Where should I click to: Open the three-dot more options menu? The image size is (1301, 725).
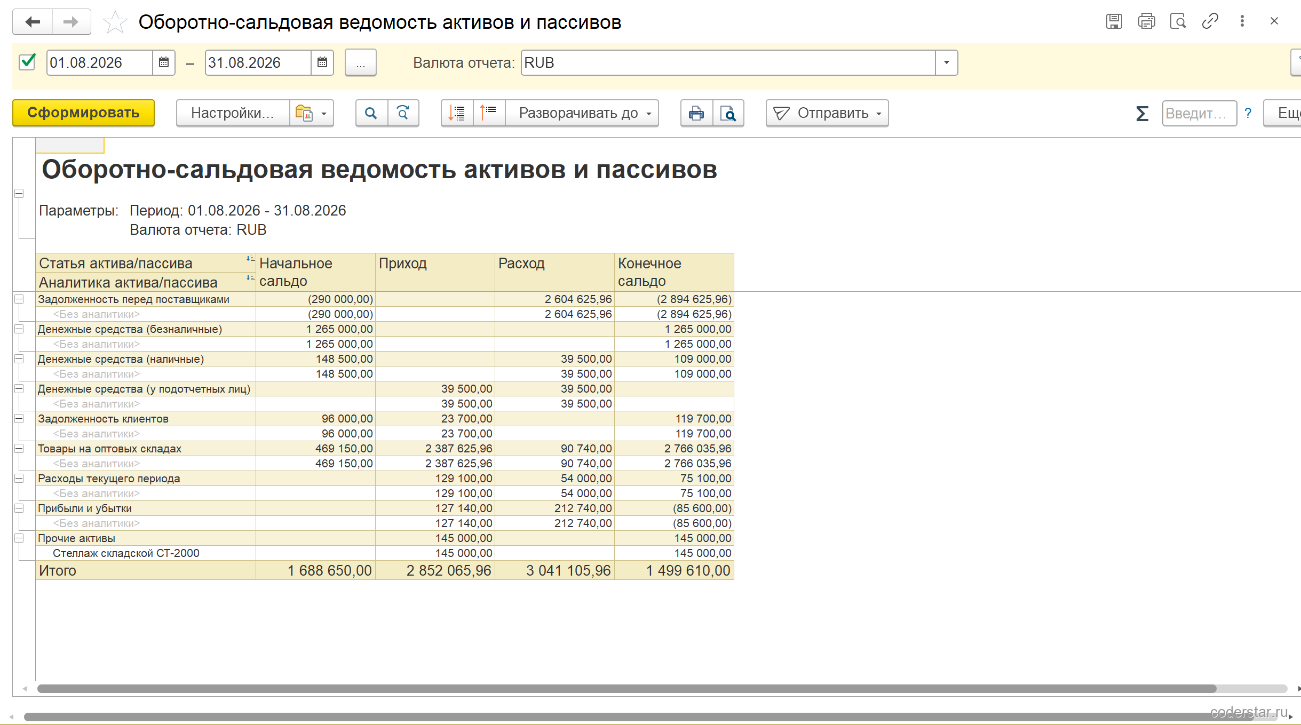click(x=1242, y=21)
